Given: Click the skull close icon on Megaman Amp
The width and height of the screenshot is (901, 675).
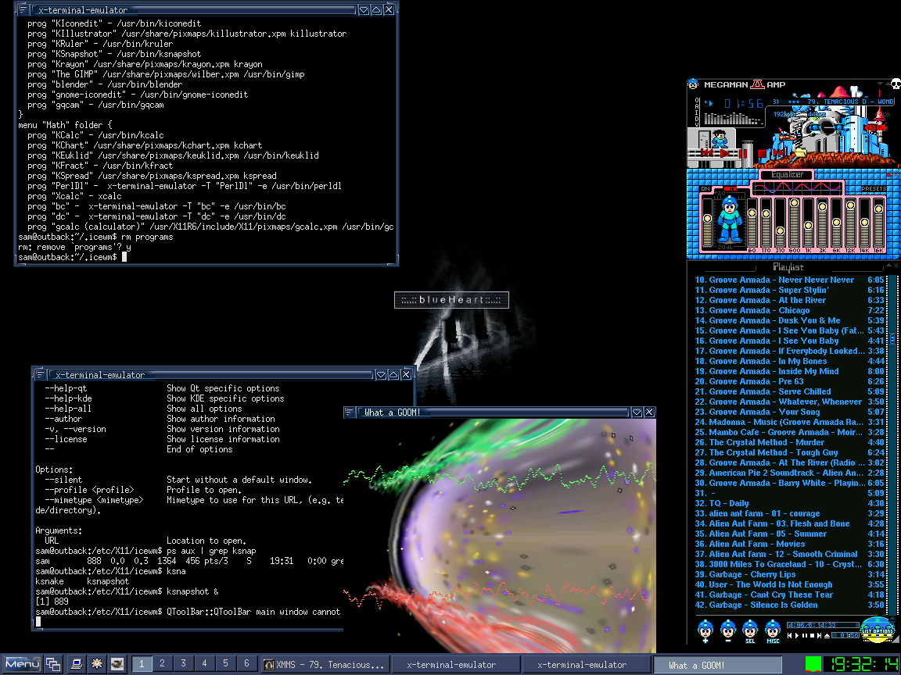Looking at the screenshot, I should (x=896, y=84).
